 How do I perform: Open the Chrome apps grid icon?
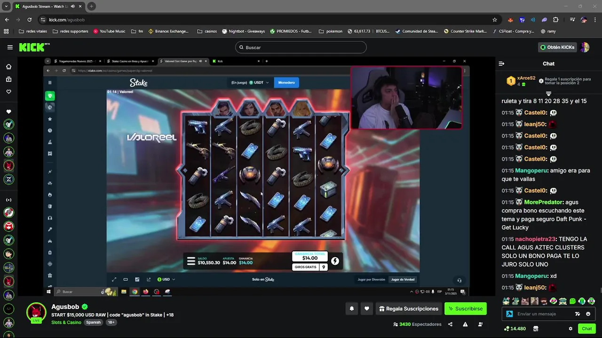[6, 31]
